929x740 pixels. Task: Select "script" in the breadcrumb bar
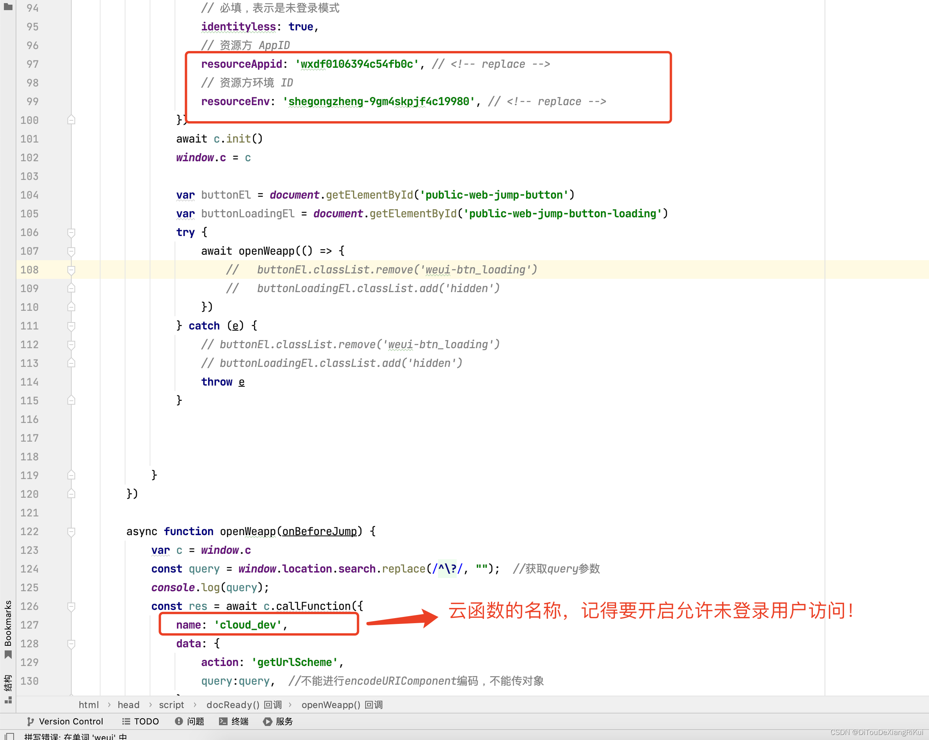tap(171, 705)
